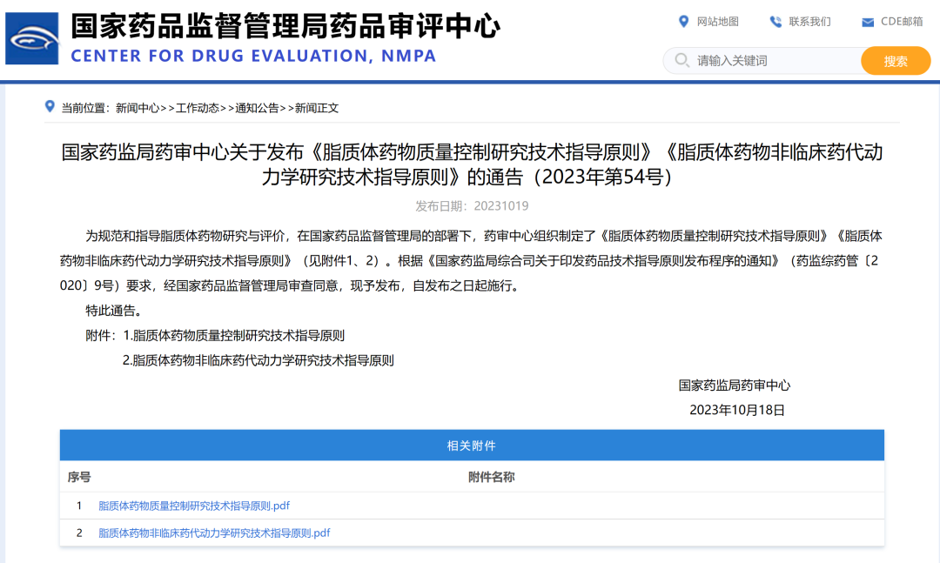Click the 发布日期：20231019 text

coord(472,205)
